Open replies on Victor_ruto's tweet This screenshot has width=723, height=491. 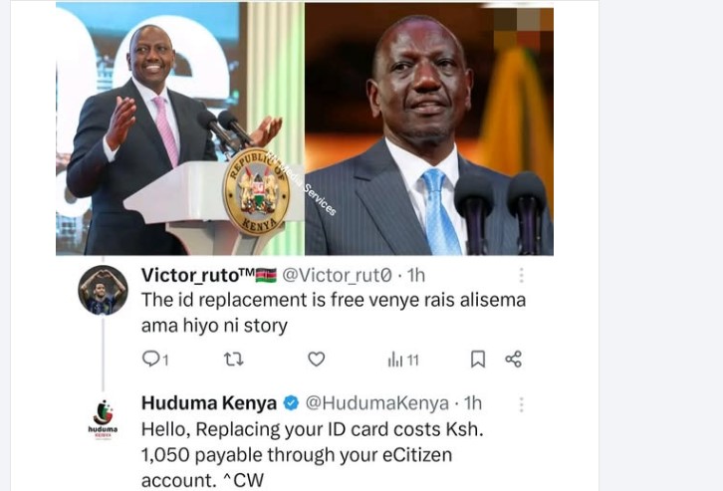pos(155,359)
